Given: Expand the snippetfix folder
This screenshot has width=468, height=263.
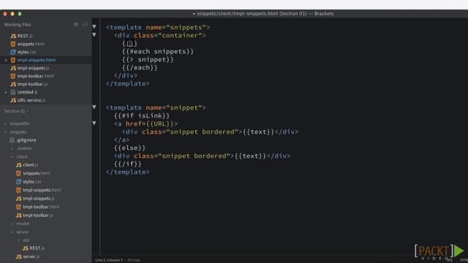Looking at the screenshot, I should coord(5,123).
